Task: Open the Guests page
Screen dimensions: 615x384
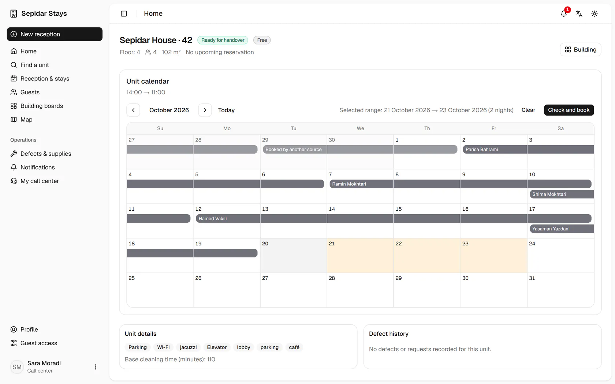Action: point(55,92)
